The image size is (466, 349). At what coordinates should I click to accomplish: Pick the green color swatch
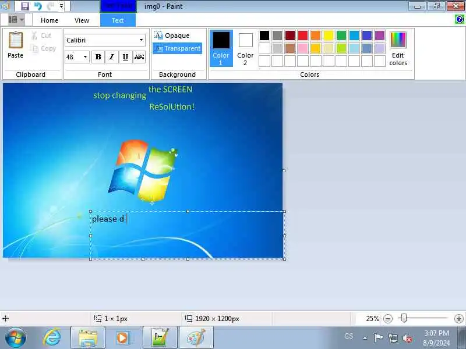click(x=341, y=35)
